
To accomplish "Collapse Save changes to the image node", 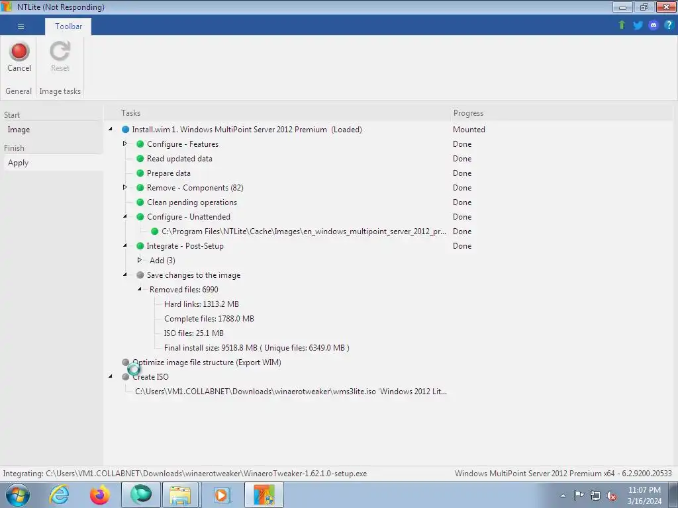I will click(x=125, y=275).
